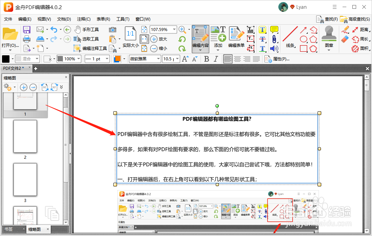Screen dimensions: 372x236
Task: Click the purple Save floppy disk icon
Action: (27, 30)
